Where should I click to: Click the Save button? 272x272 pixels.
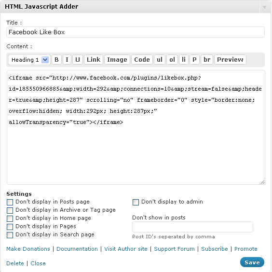[252, 262]
